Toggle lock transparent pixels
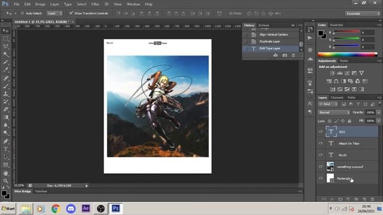The width and height of the screenshot is (383, 215). 330,121
